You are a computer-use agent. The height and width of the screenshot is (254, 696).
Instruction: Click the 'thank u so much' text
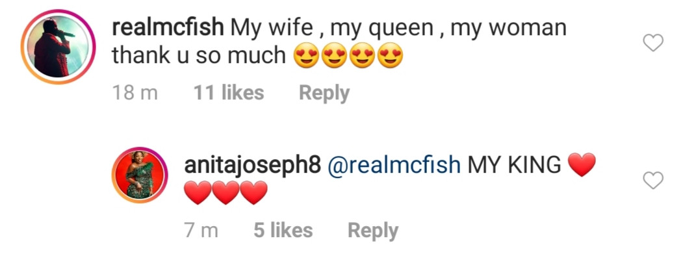(199, 56)
